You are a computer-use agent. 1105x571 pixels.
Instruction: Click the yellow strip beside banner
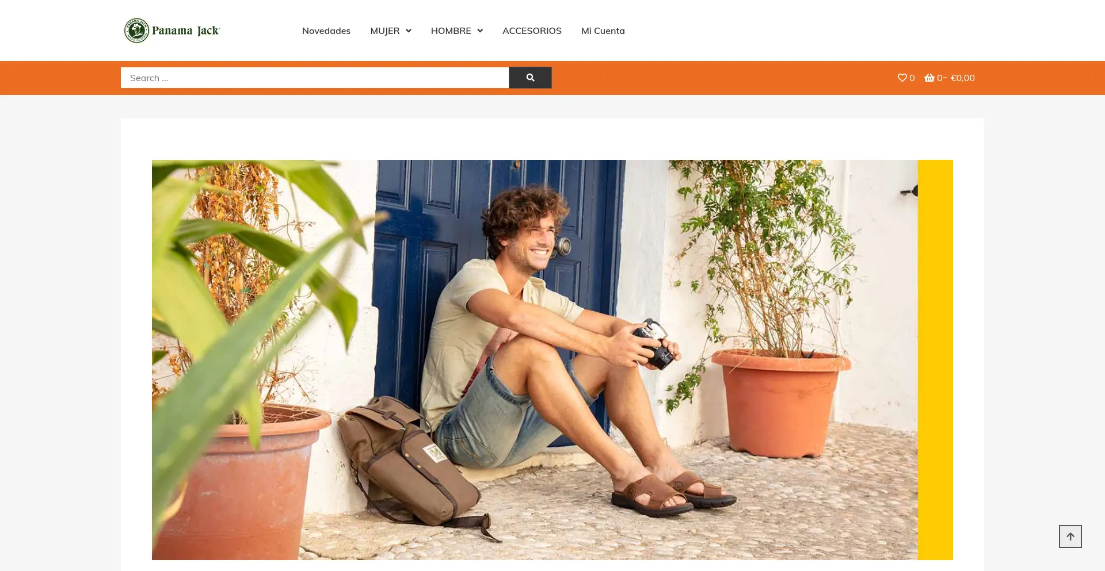(935, 360)
